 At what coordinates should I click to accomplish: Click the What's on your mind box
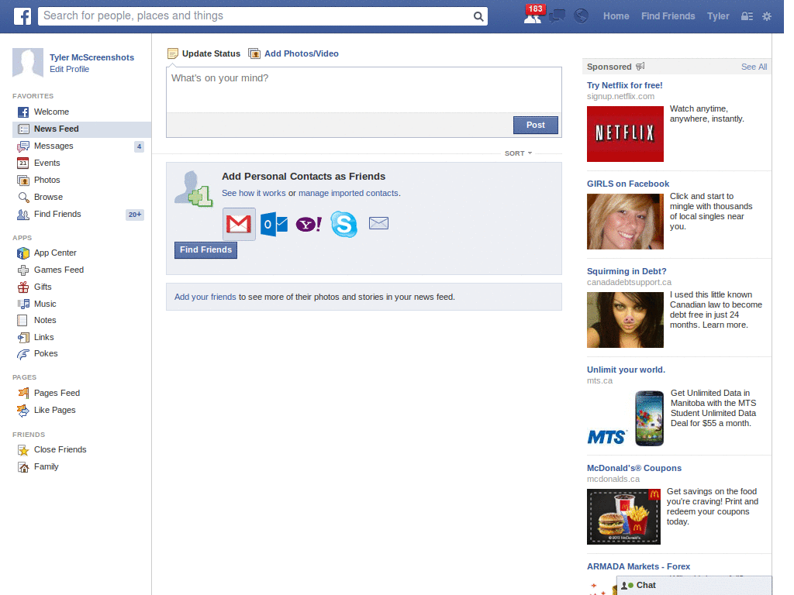364,90
